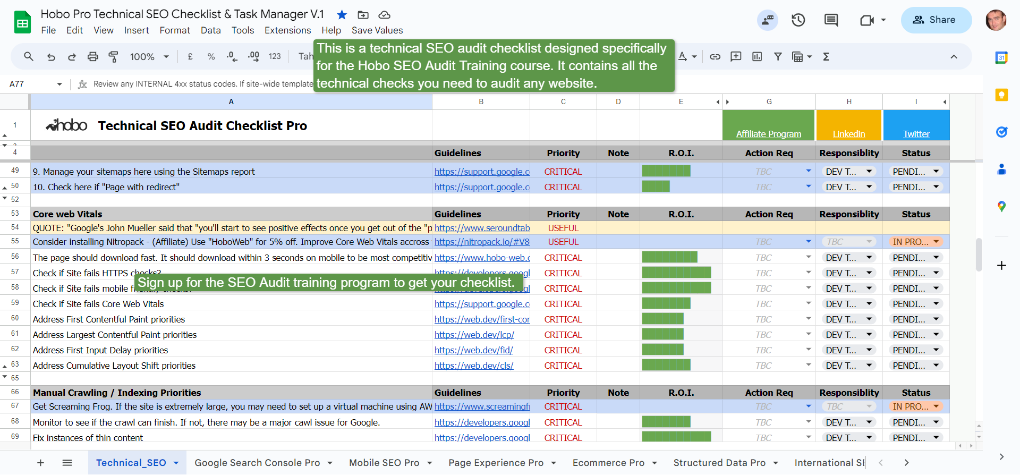Image resolution: width=1020 pixels, height=475 pixels.
Task: Expand hidden columns after column E
Action: pyautogui.click(x=718, y=101)
